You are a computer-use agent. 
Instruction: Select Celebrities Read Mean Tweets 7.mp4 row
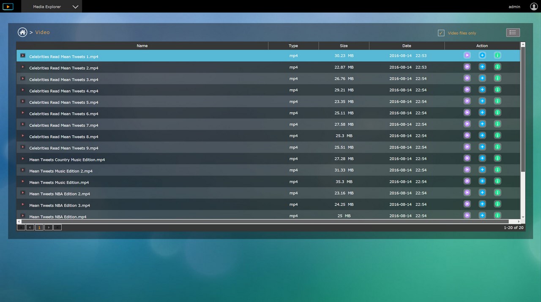pyautogui.click(x=268, y=124)
